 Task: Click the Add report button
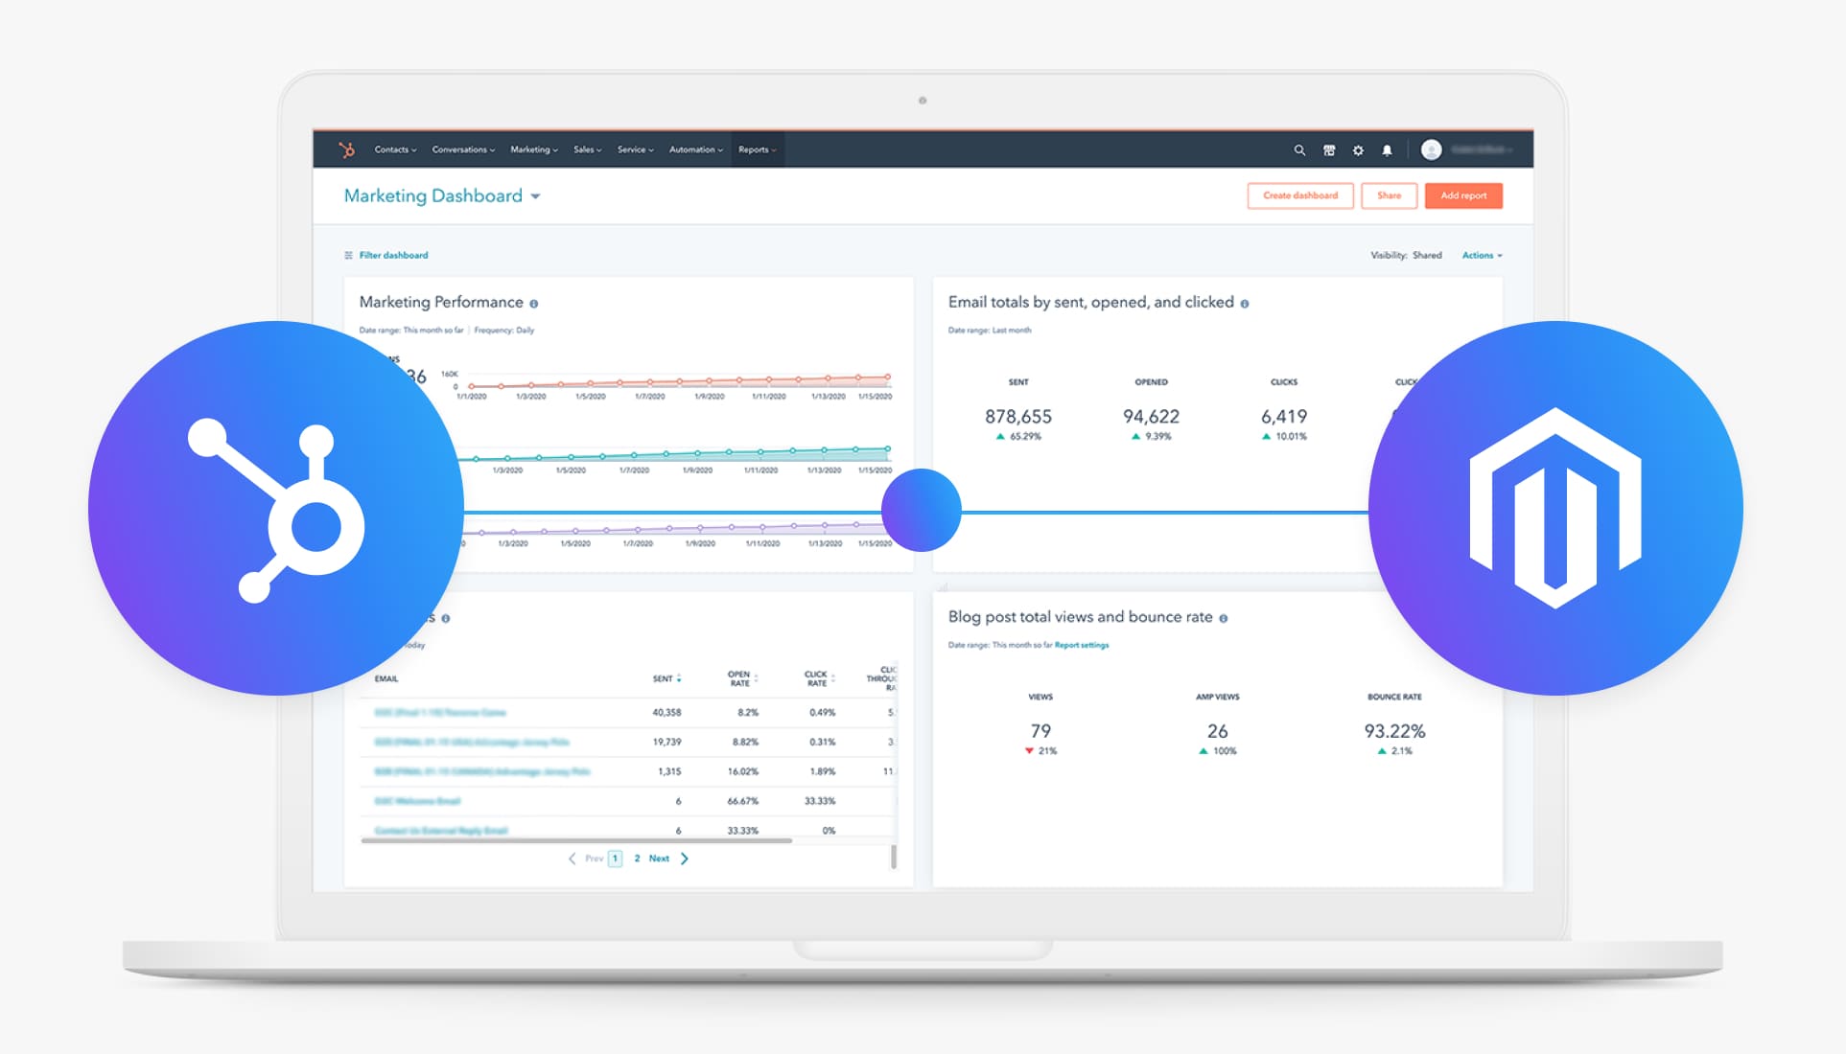(x=1463, y=195)
